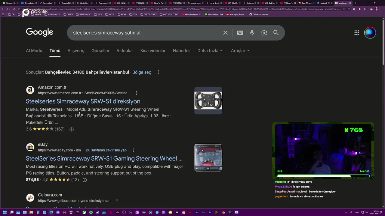Open the EPSTEIN CODEX bookmarks folder
The image size is (385, 216).
coord(149,14)
